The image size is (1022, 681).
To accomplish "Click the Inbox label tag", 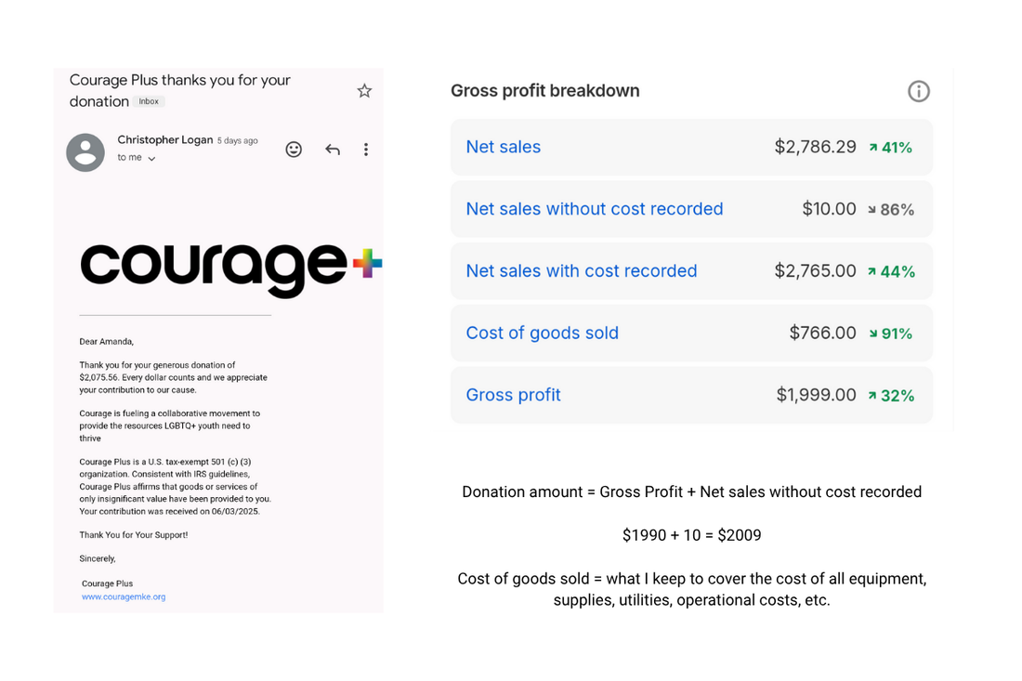I will (149, 101).
